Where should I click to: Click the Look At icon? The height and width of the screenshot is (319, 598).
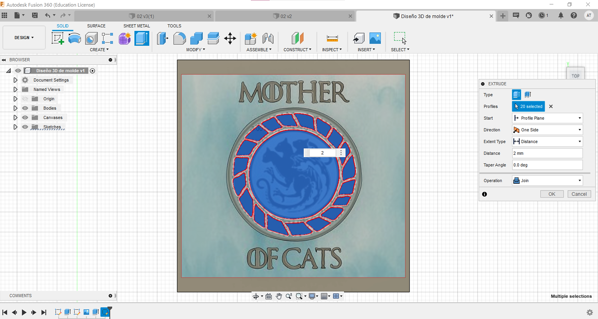tap(268, 296)
